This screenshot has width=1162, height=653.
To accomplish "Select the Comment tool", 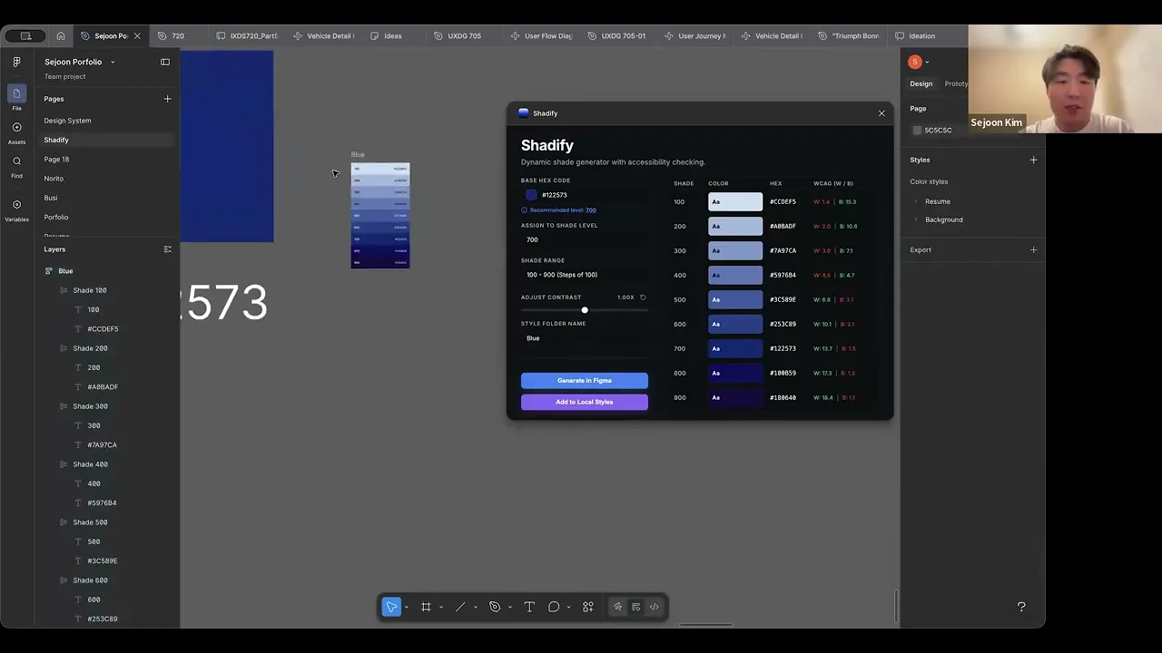I will (554, 607).
